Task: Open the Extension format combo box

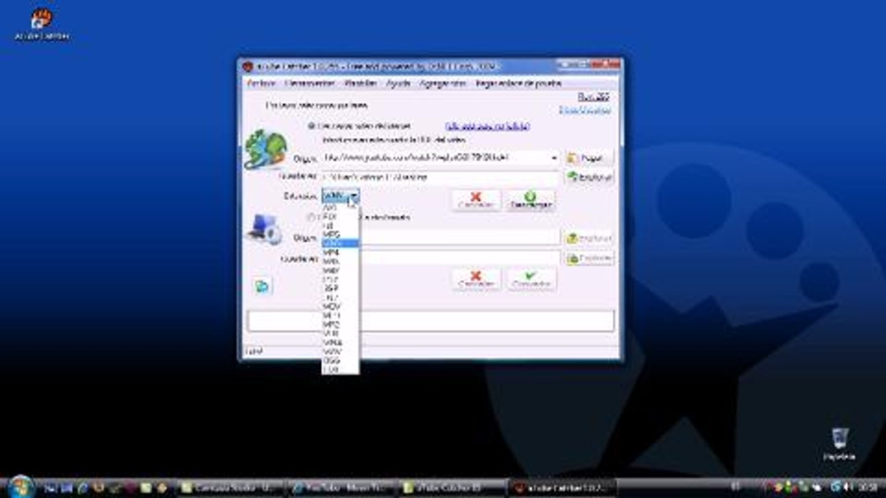Action: point(341,196)
